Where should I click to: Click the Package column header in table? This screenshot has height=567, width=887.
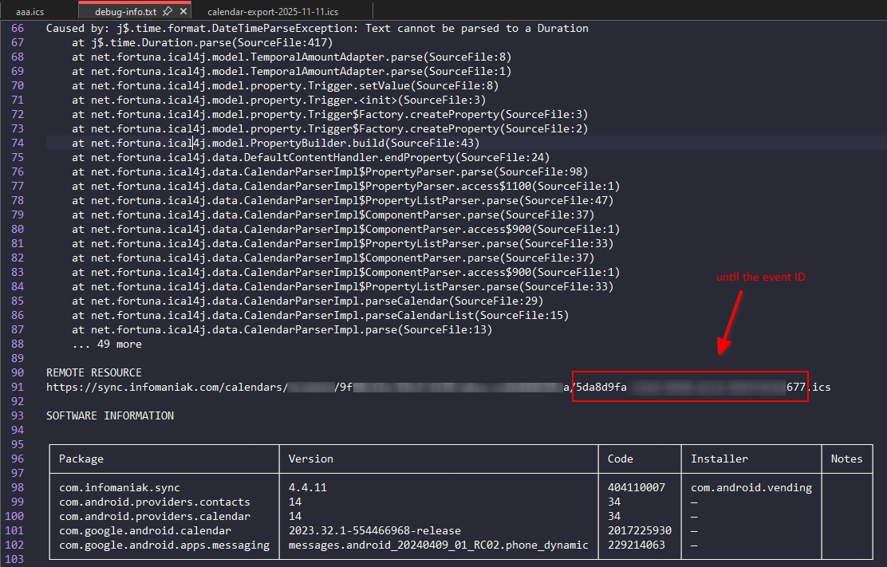coord(81,459)
